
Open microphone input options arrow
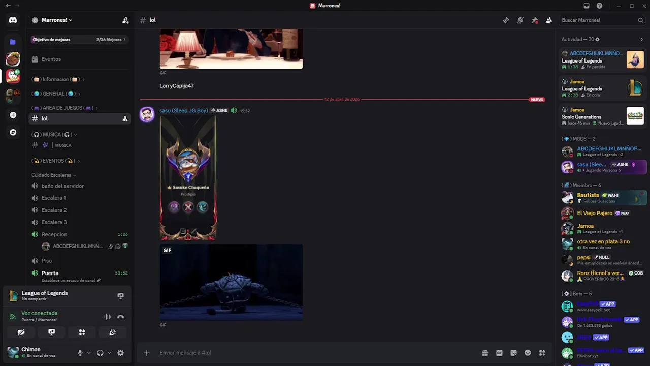[x=89, y=353]
